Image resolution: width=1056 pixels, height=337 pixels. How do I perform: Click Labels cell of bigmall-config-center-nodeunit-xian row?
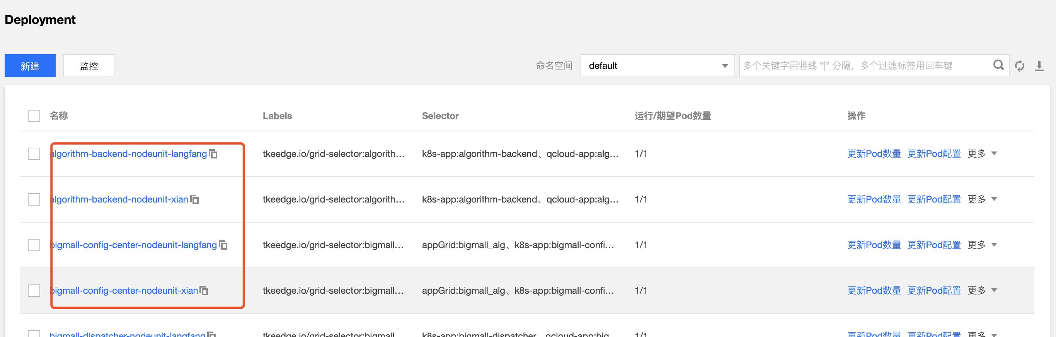[x=333, y=290]
